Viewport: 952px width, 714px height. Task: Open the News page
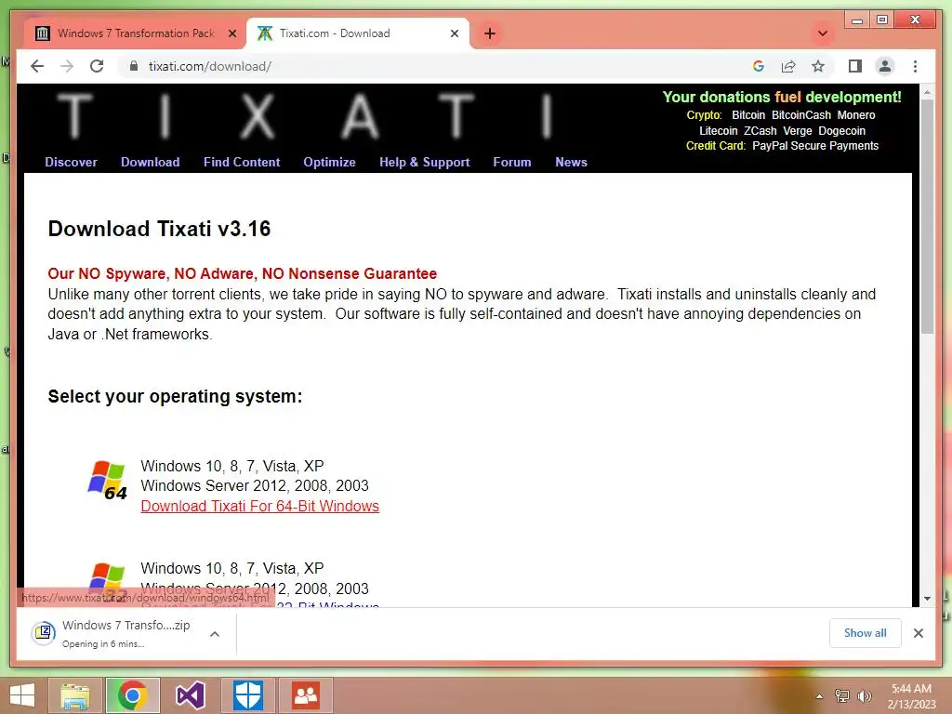tap(571, 162)
